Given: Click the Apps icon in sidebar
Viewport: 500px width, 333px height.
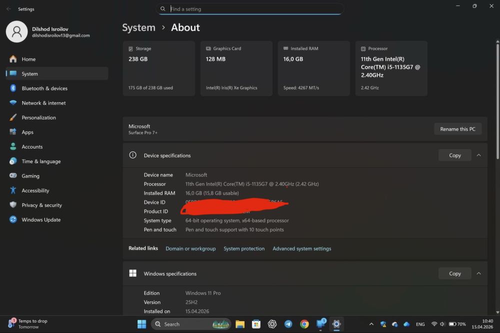Looking at the screenshot, I should point(13,132).
